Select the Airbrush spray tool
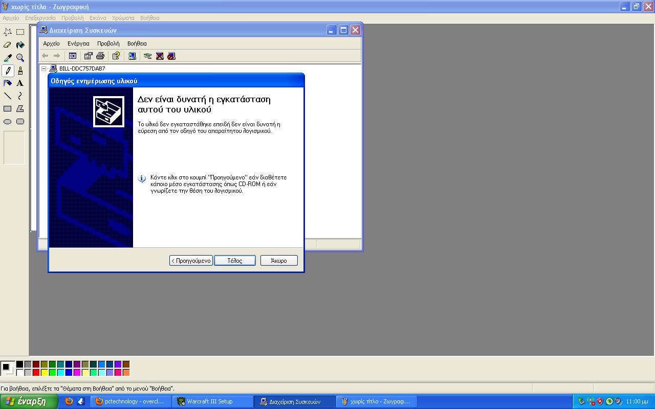The image size is (655, 409). (x=8, y=83)
